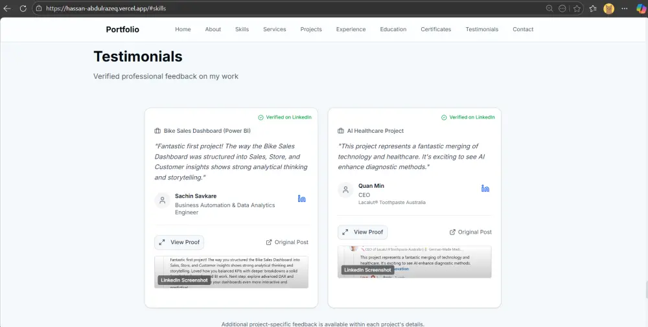Open the browser profile avatar

pyautogui.click(x=608, y=8)
